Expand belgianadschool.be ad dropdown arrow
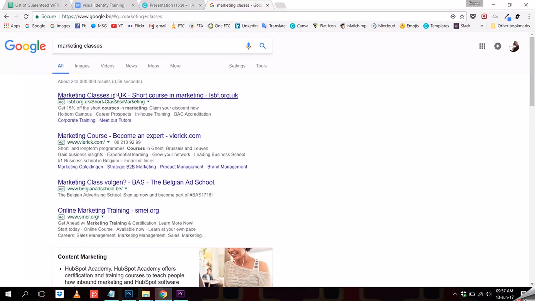 126,189
